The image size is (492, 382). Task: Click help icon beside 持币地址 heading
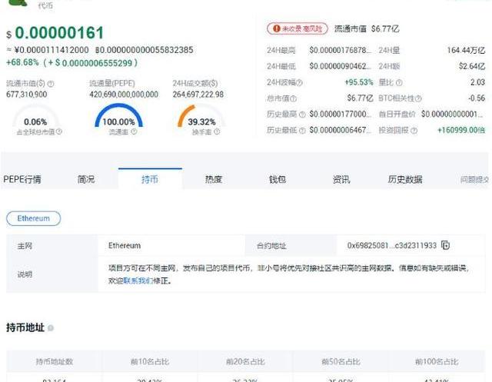51,328
